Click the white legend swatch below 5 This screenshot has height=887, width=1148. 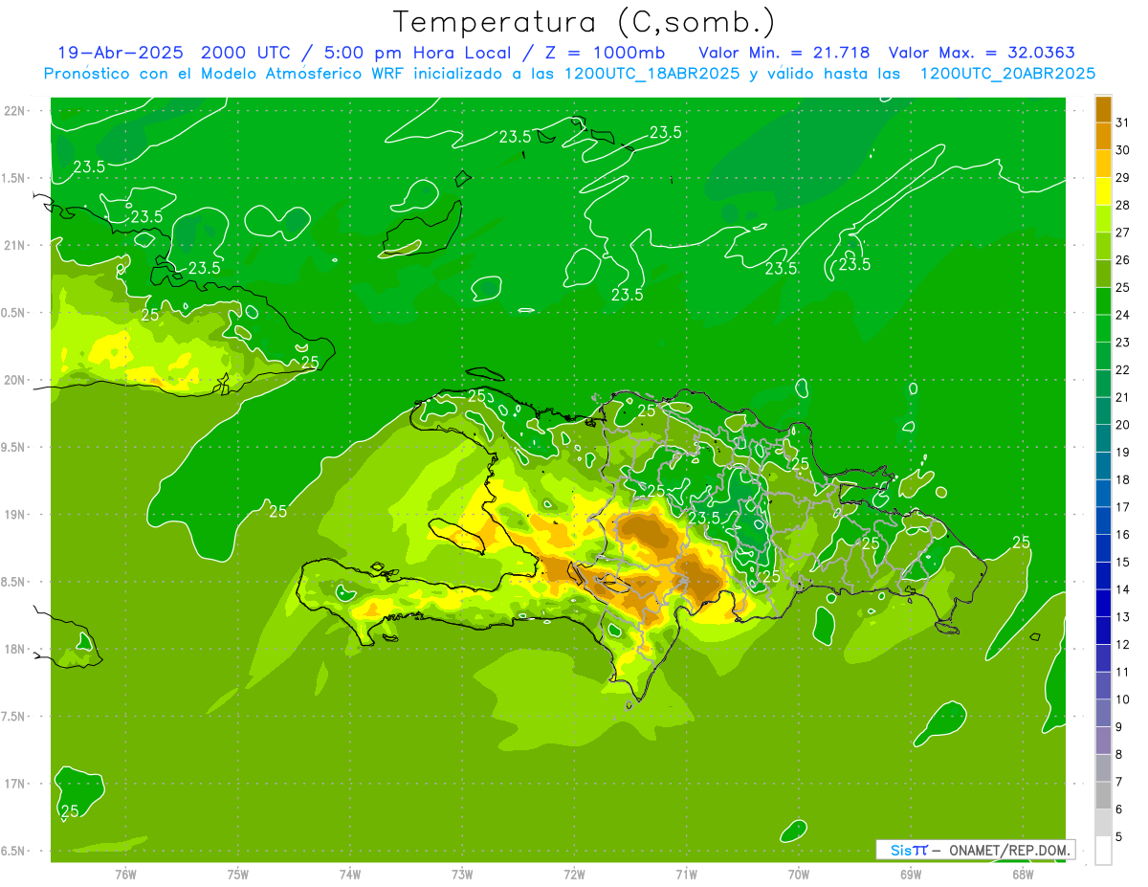[1103, 851]
